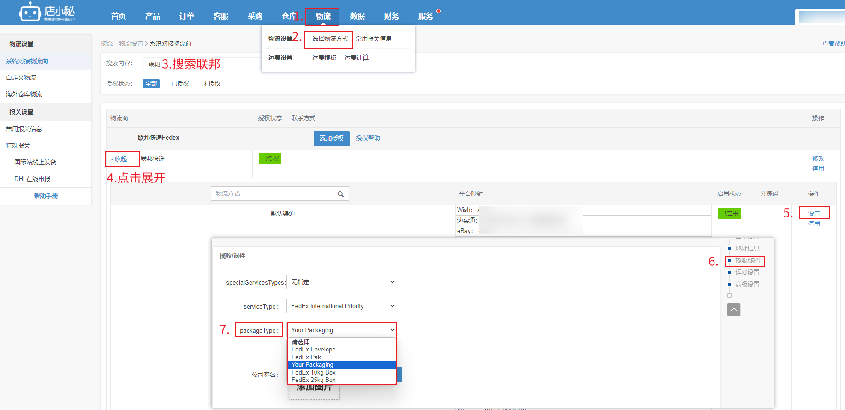Choose 常用报关信息 in the dropdown menu
Screen dimensions: 845x410
point(374,39)
